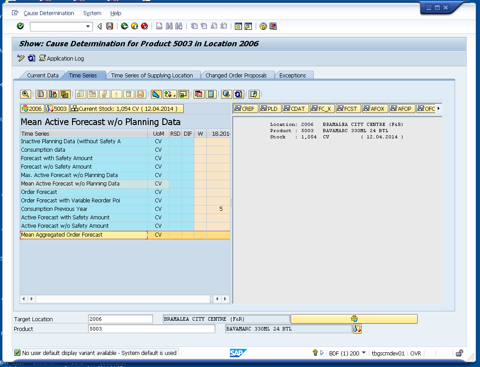
Task: Open the command field dropdown arrow
Action: (x=88, y=26)
